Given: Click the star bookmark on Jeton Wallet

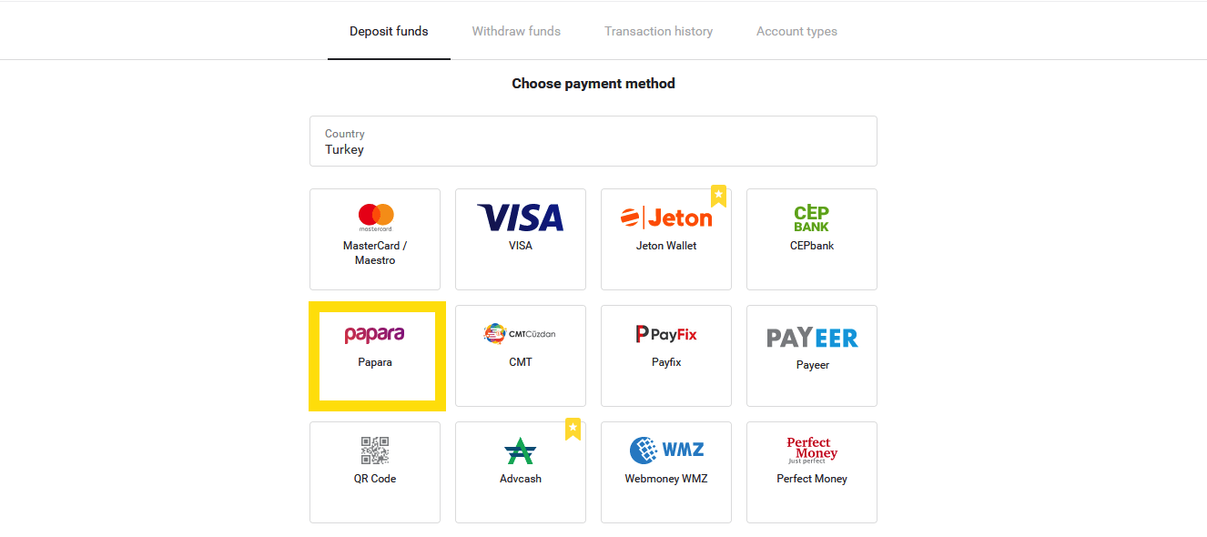Looking at the screenshot, I should point(718,195).
